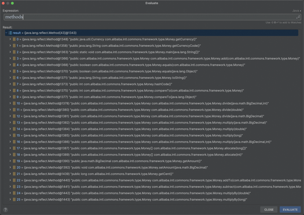Select row text Money.getCent()

point(161,174)
